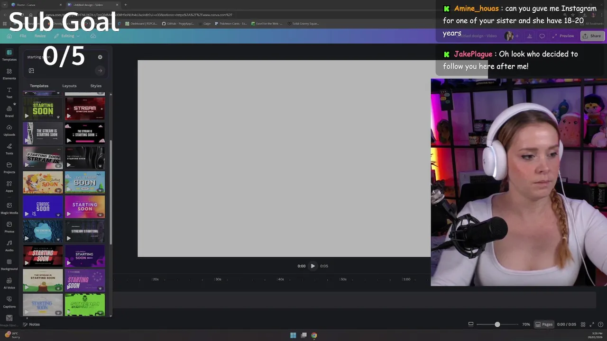607x341 pixels.
Task: Click the templates panel scrollbar
Action: pyautogui.click(x=110, y=192)
